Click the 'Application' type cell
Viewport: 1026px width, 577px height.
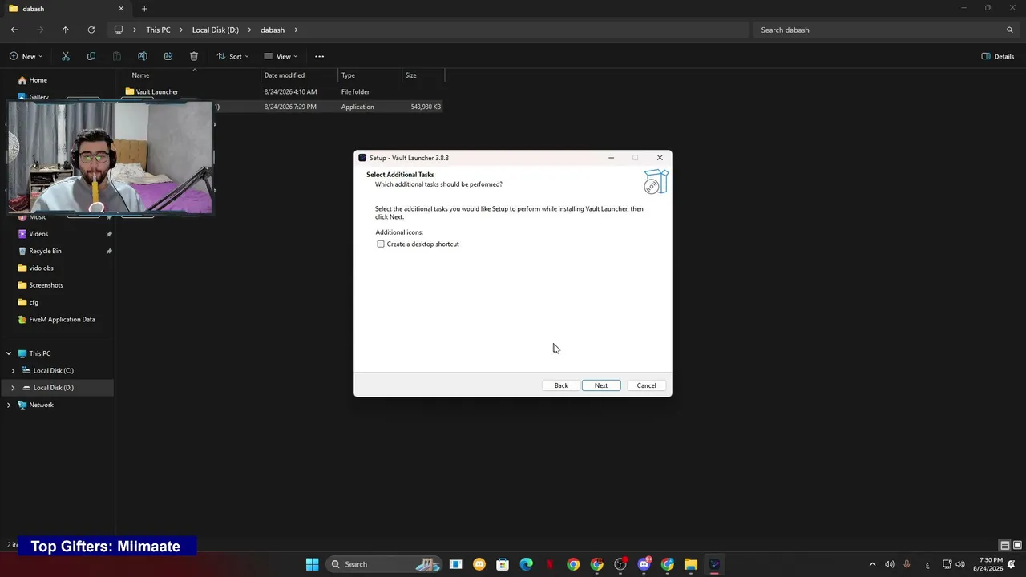tap(357, 107)
